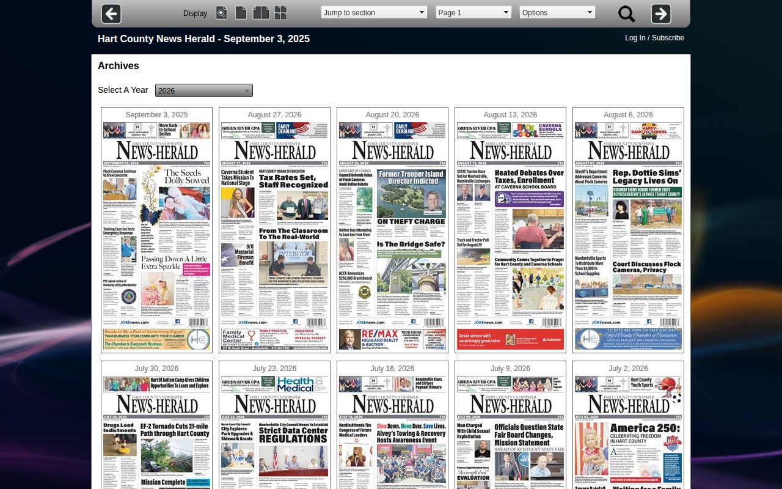Image resolution: width=782 pixels, height=489 pixels.
Task: Click the Archives heading
Action: click(x=119, y=66)
